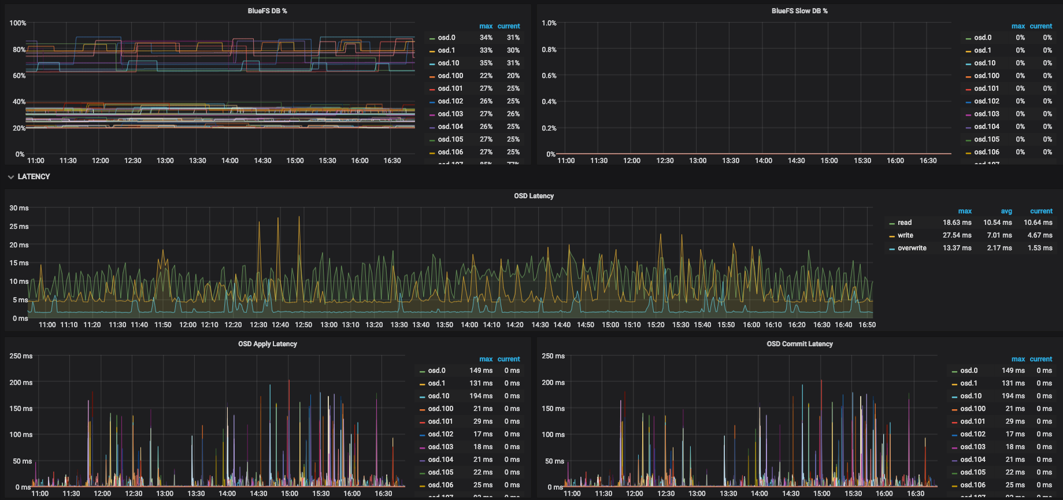The image size is (1063, 500).
Task: Open the BlueFS DB % panel title menu
Action: pos(267,11)
